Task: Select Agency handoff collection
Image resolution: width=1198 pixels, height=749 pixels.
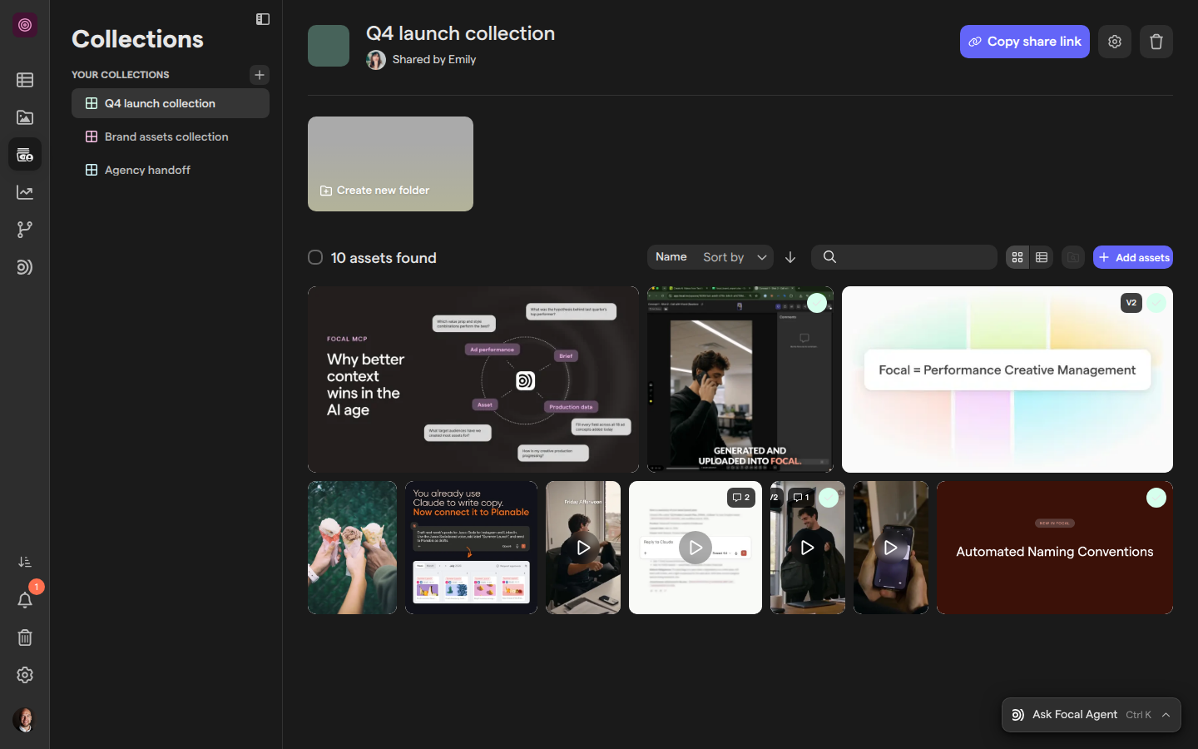Action: point(171,170)
